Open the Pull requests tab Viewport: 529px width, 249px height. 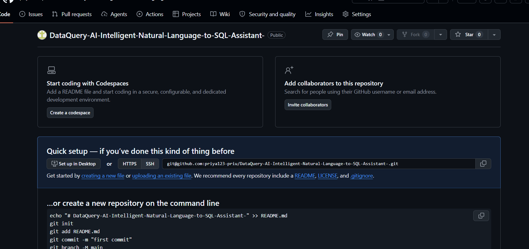(x=72, y=14)
